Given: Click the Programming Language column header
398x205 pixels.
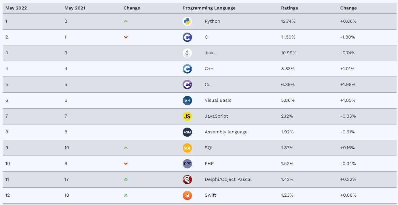Looking at the screenshot, I should (x=209, y=8).
